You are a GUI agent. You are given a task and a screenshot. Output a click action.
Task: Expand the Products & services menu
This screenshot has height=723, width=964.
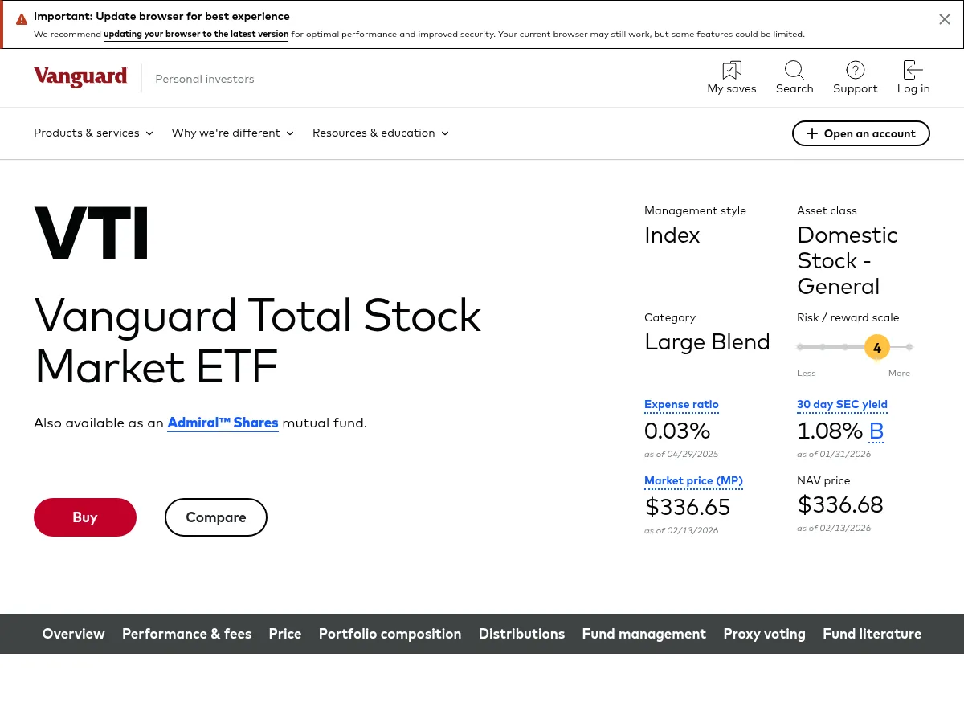tap(92, 133)
